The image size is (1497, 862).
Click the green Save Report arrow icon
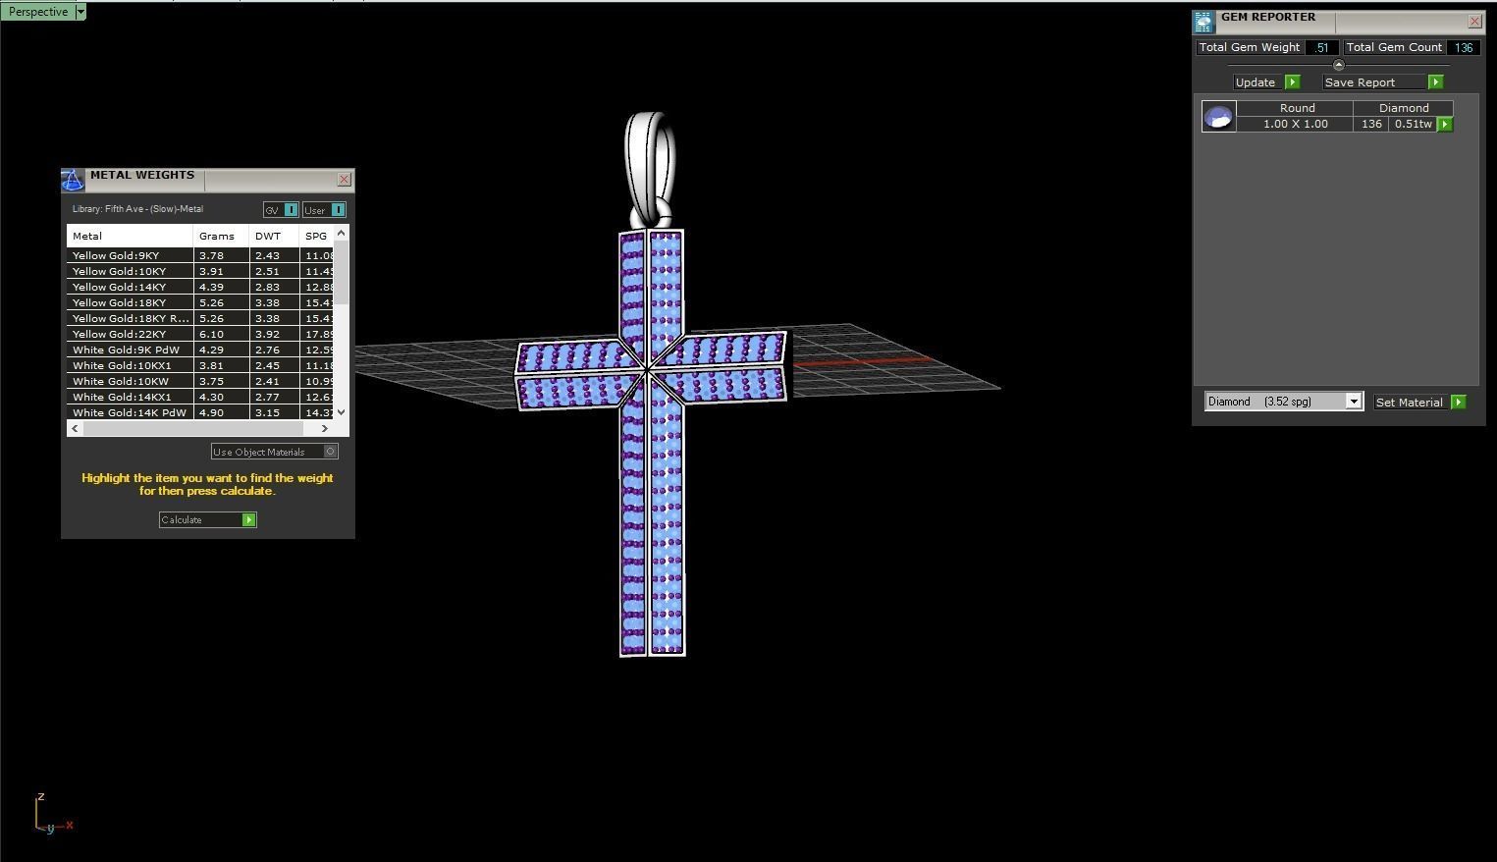(x=1435, y=82)
